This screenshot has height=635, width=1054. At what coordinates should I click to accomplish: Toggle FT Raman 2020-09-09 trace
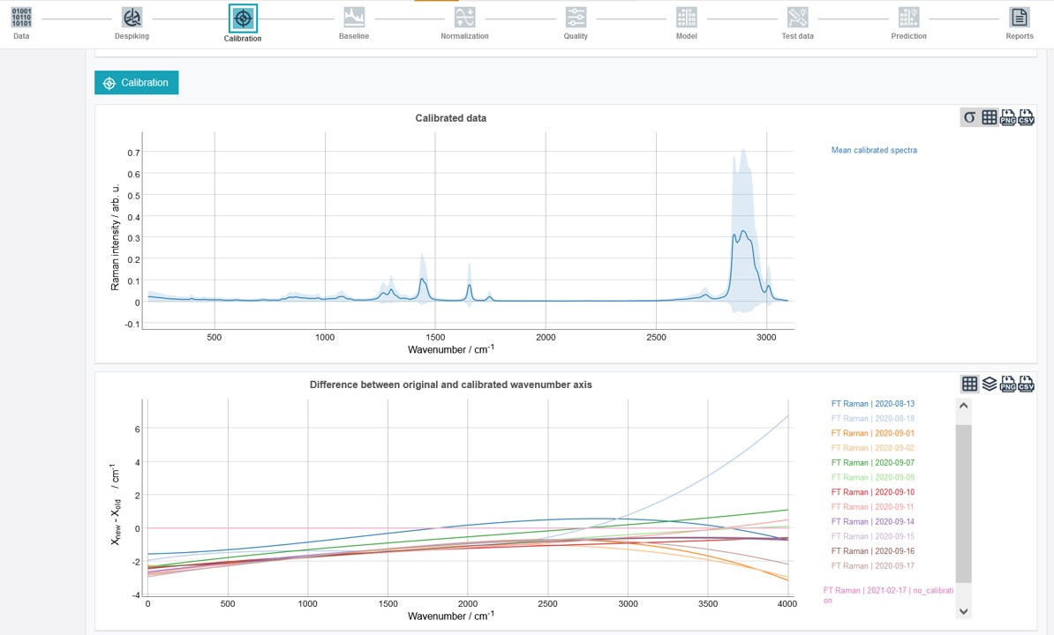[x=872, y=478]
